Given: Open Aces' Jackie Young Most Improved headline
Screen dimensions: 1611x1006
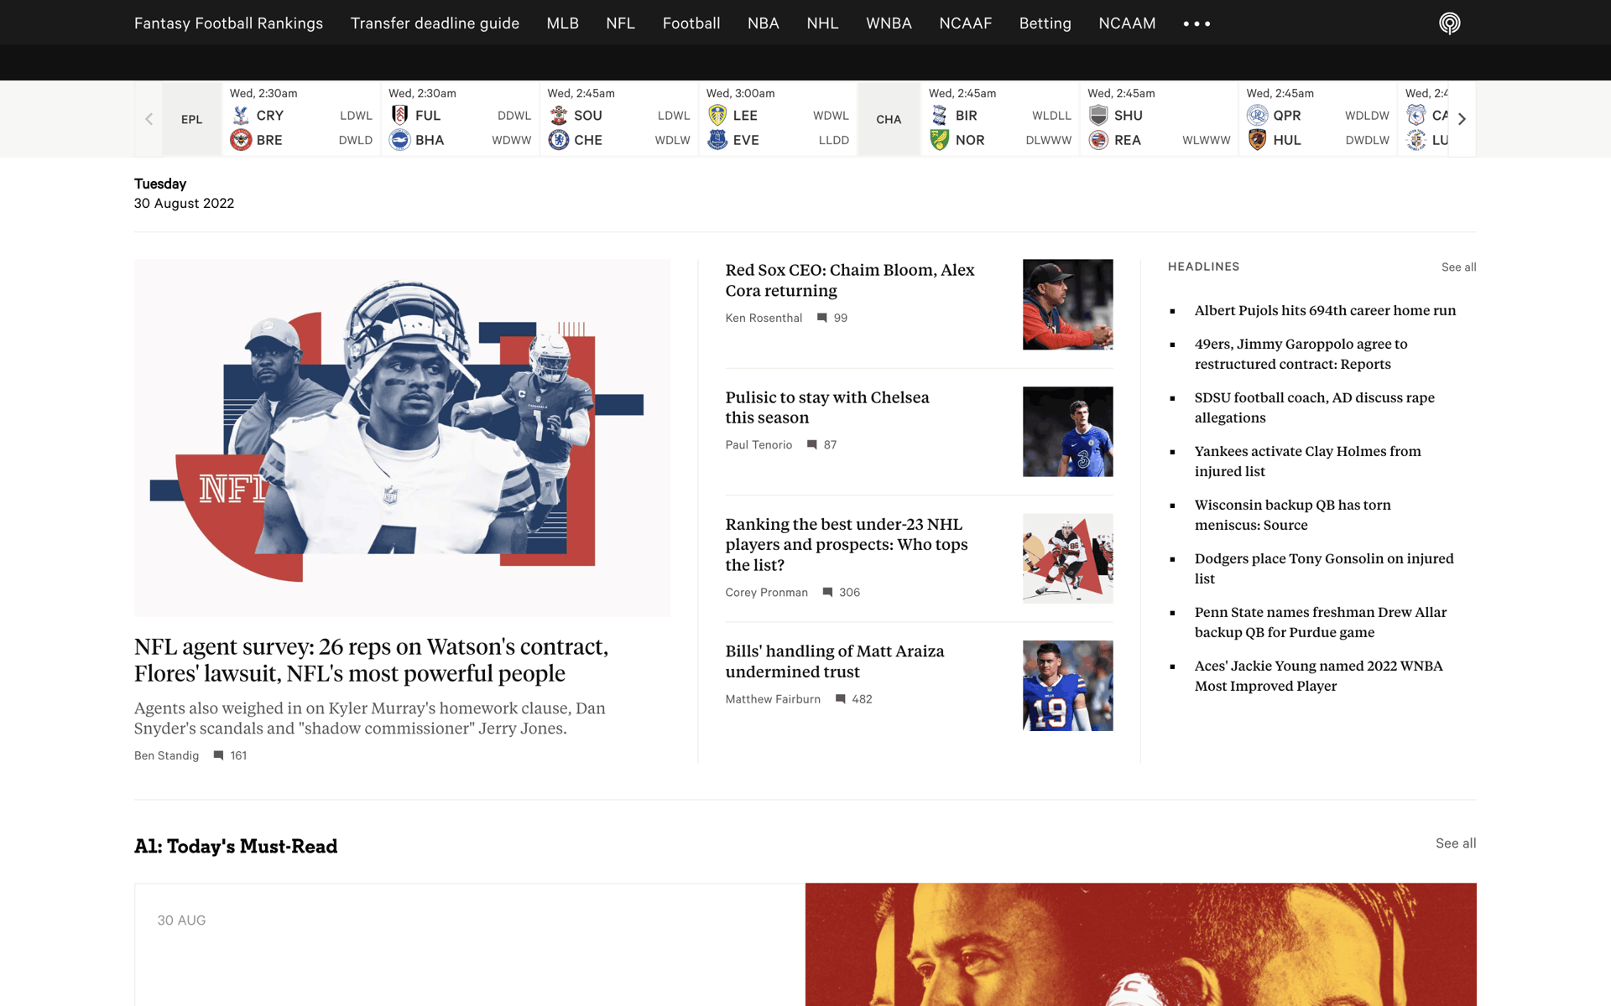Looking at the screenshot, I should click(1318, 676).
